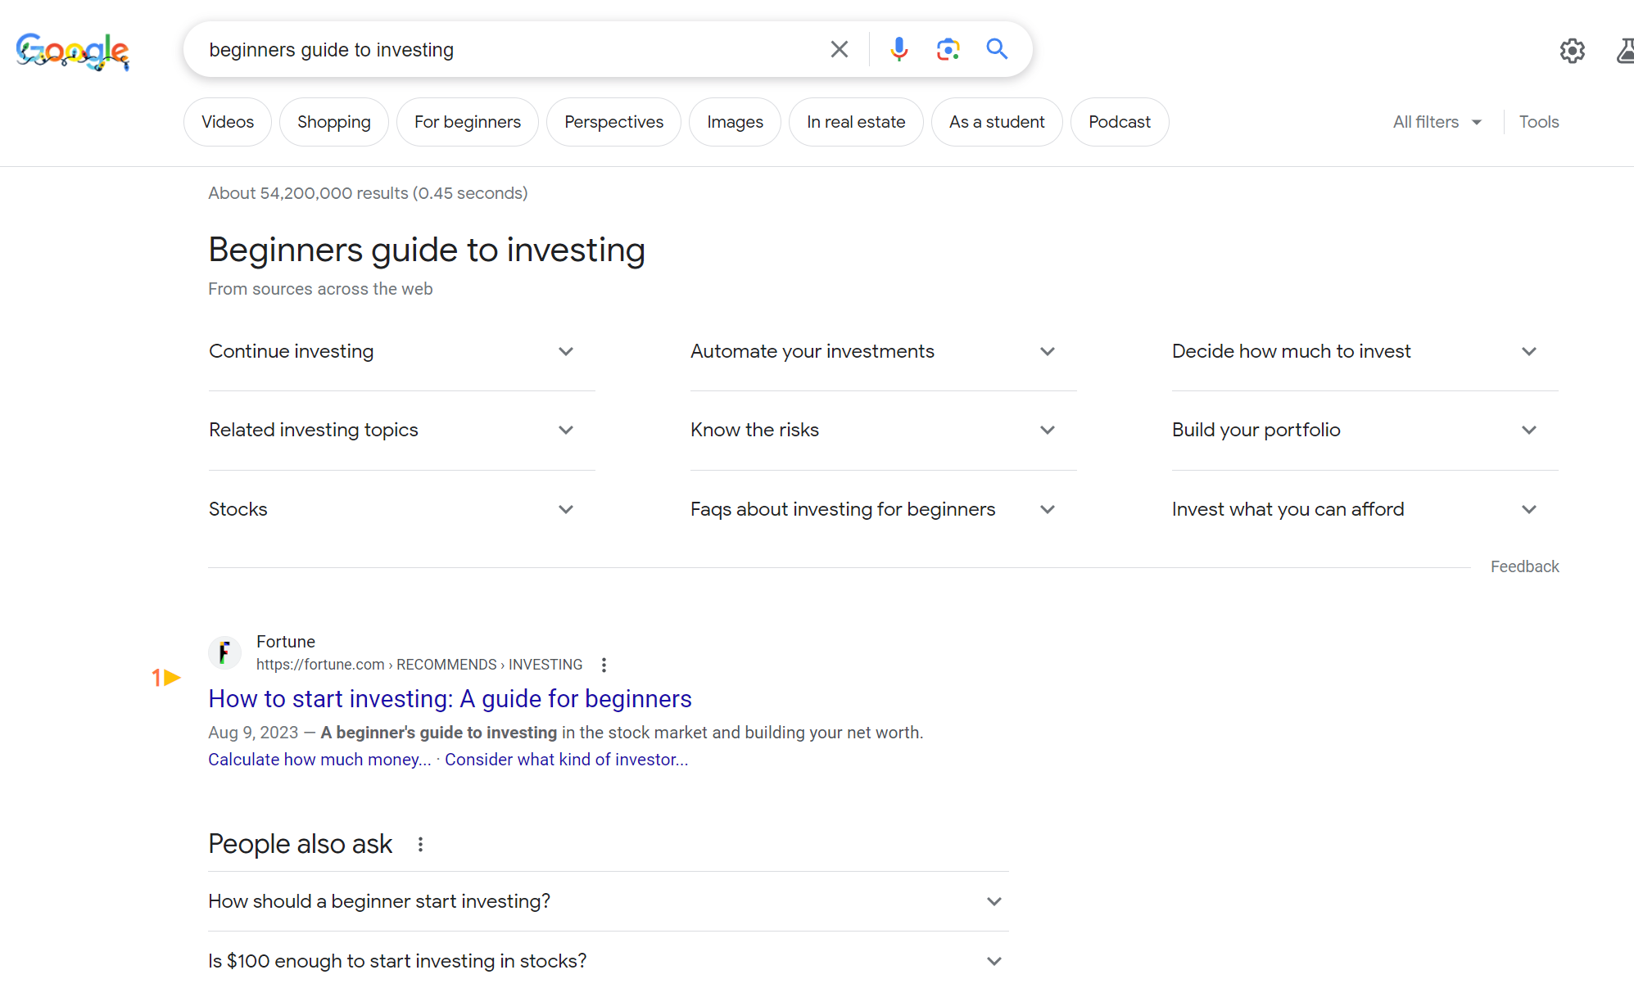Click the lab flask experiments icon
The width and height of the screenshot is (1634, 988).
(1625, 49)
